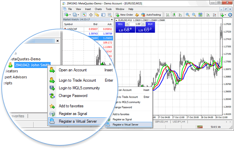Click the New Order toolbar button
This screenshot has width=234, height=149.
(x=124, y=15)
